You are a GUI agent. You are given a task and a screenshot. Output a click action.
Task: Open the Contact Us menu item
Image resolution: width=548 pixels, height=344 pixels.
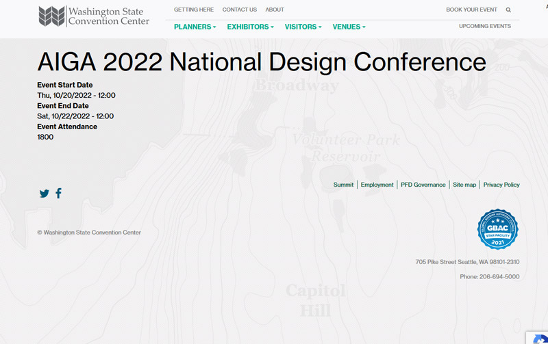(x=240, y=10)
